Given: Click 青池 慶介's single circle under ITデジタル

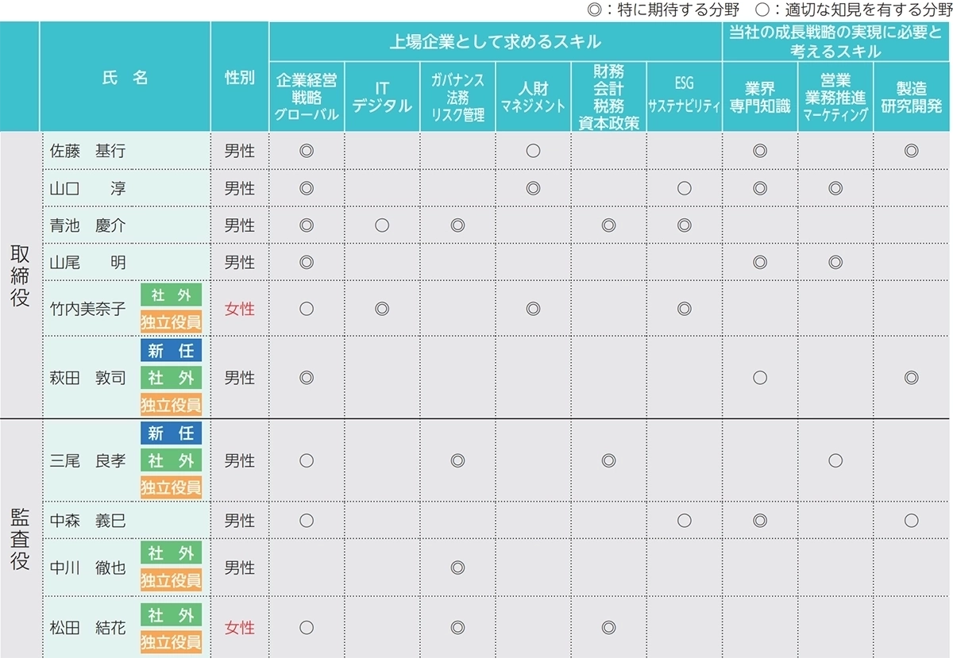Looking at the screenshot, I should click(x=382, y=225).
